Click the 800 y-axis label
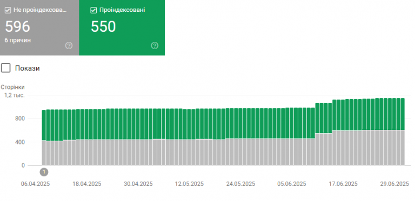 pos(20,119)
